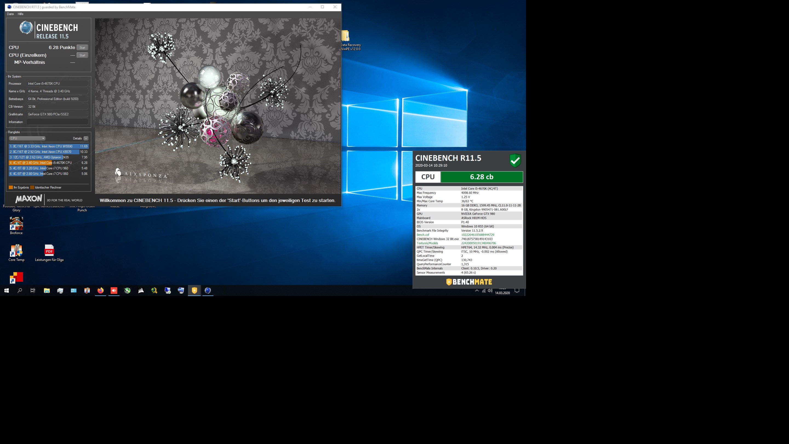Open the Windows Start menu
789x444 pixels.
coord(6,291)
